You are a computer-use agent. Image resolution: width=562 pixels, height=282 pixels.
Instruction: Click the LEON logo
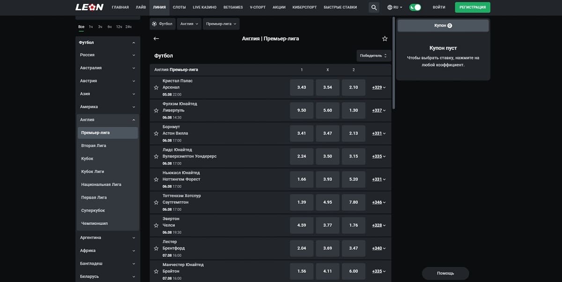(89, 7)
